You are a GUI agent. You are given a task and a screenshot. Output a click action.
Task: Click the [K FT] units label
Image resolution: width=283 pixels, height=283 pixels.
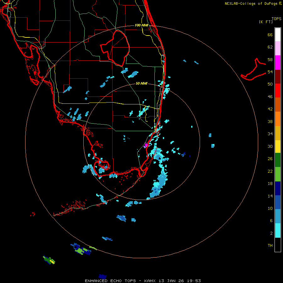266,22
